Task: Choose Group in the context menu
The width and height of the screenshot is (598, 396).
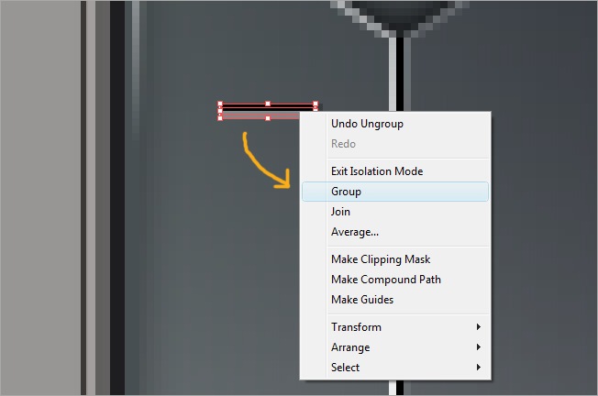Action: pyautogui.click(x=395, y=192)
